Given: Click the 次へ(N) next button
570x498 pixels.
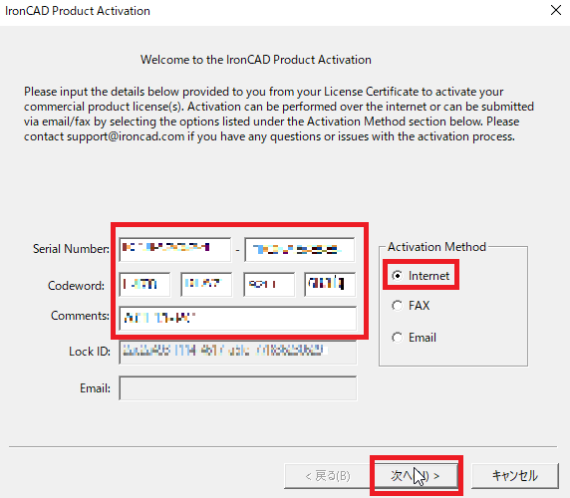Looking at the screenshot, I should pos(416,475).
